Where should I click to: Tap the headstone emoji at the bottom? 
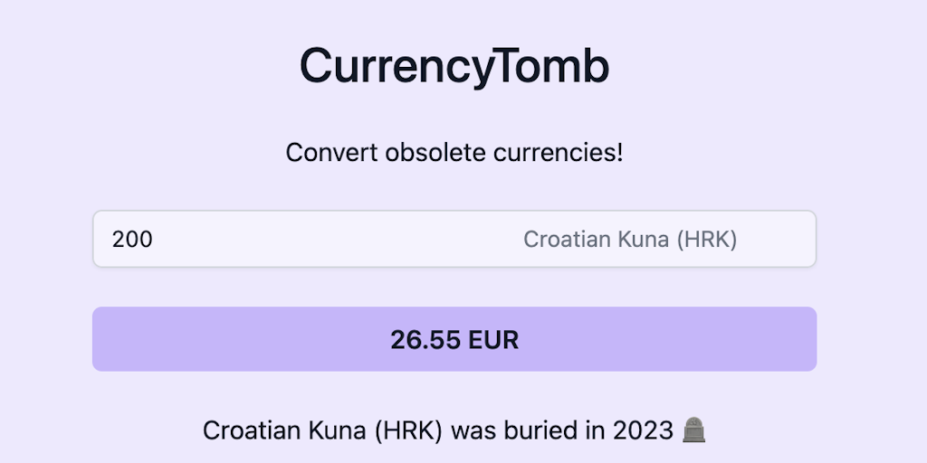(694, 430)
